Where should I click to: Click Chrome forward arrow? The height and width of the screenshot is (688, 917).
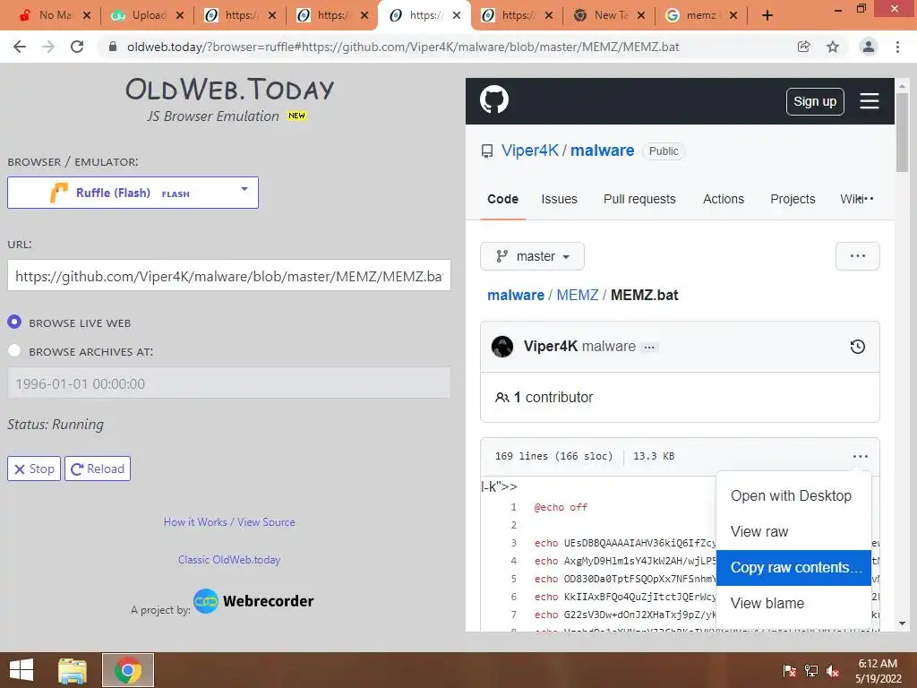point(48,47)
